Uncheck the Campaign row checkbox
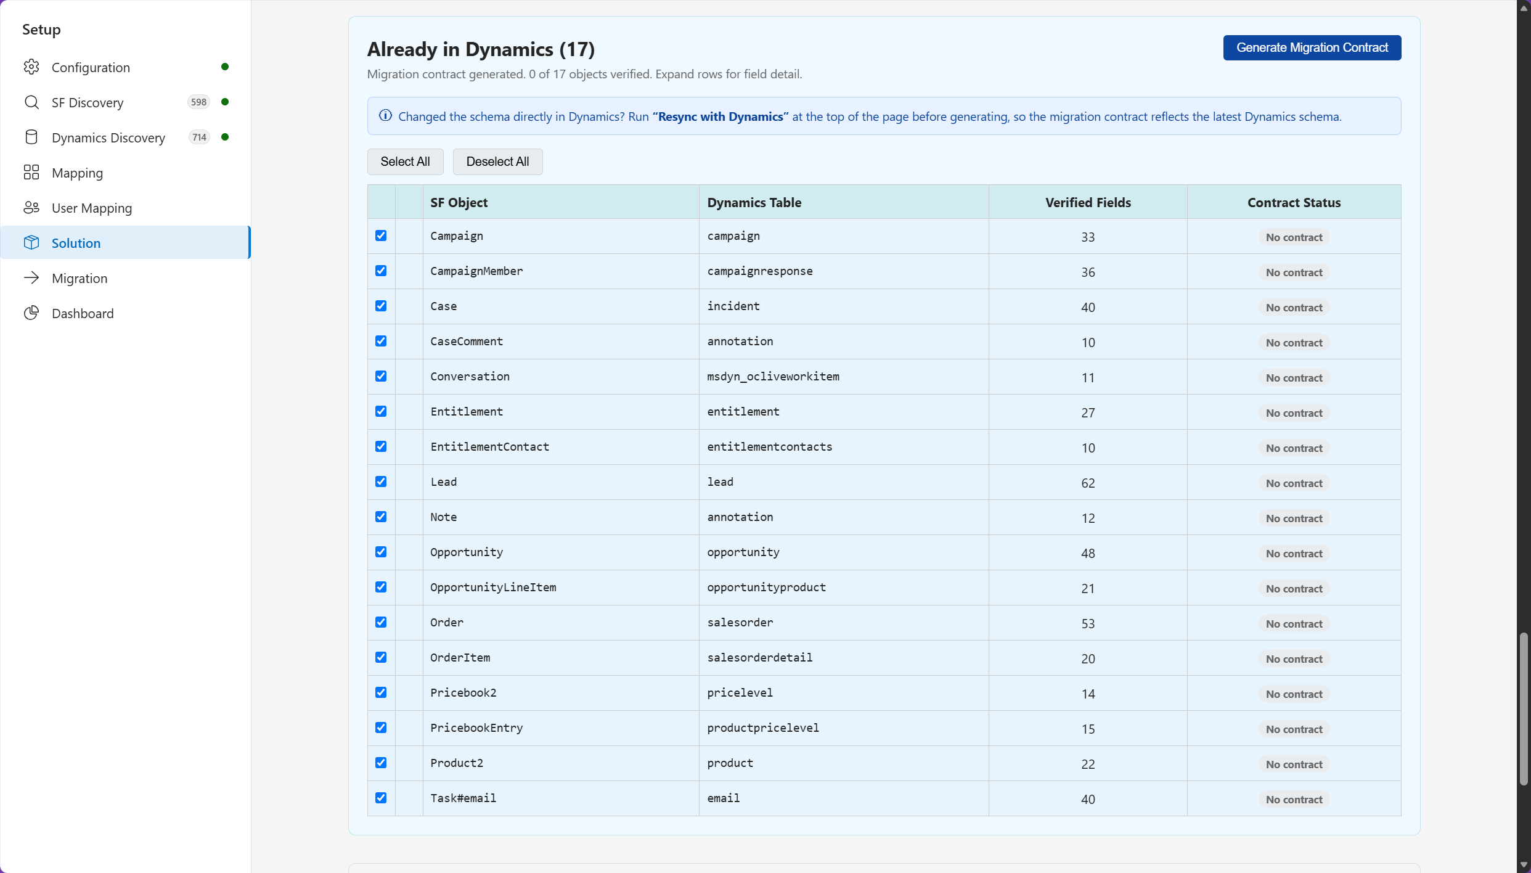 coord(381,236)
